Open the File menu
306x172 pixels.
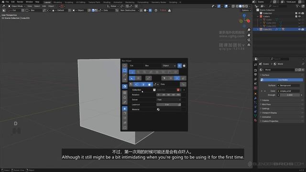coord(7,2)
